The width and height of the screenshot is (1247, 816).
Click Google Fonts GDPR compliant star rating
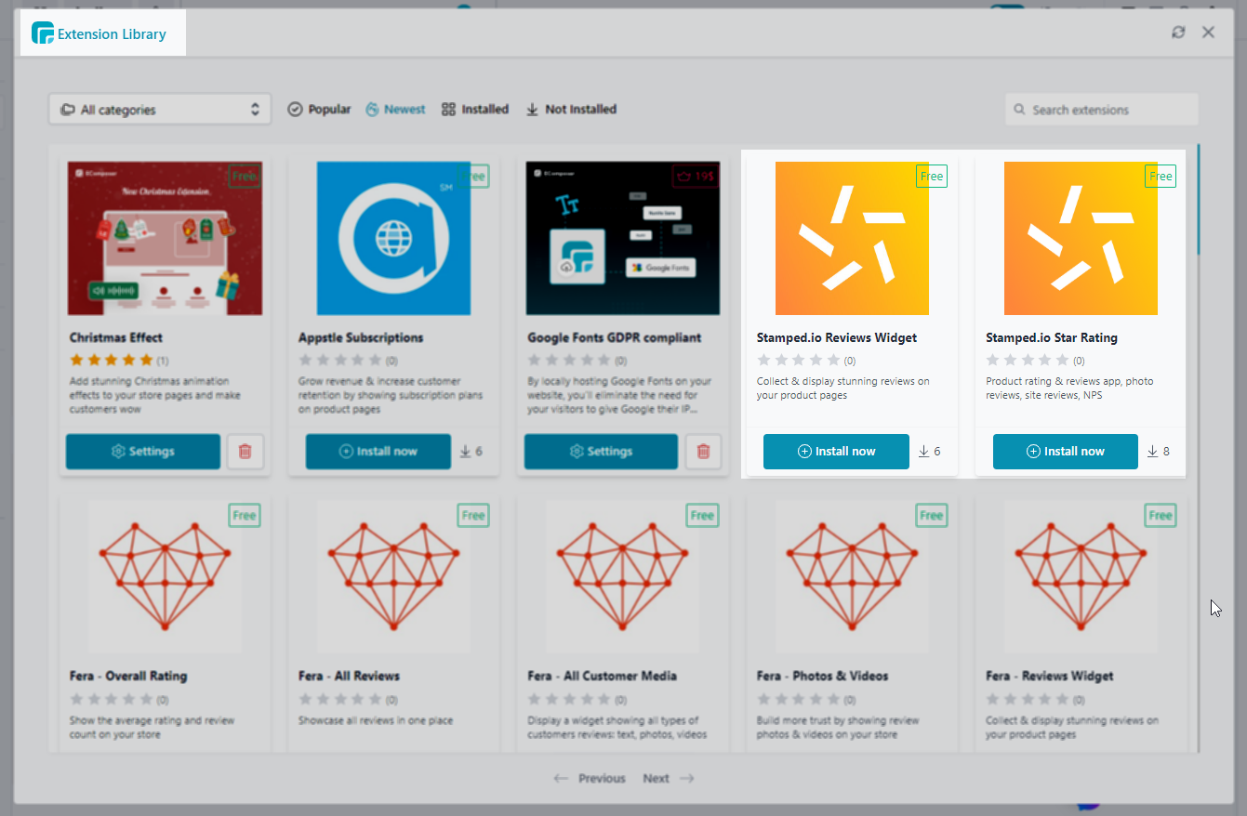[x=569, y=360]
